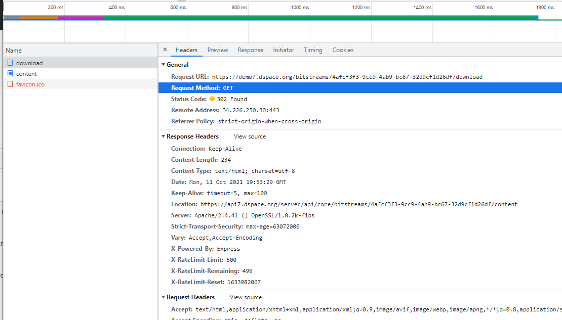This screenshot has height=320, width=562.
Task: Open the Initiator tab
Action: (x=284, y=50)
